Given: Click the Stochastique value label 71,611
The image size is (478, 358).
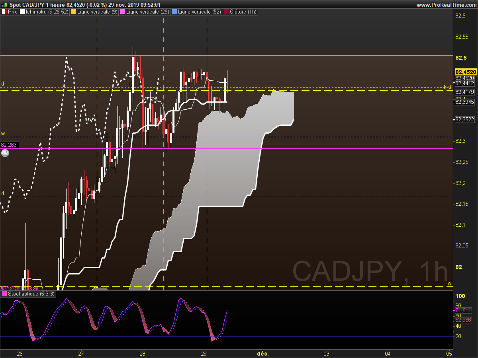Looking at the screenshot, I should tap(463, 310).
